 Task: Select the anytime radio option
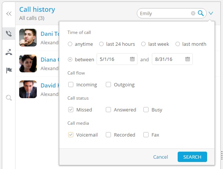[70, 44]
